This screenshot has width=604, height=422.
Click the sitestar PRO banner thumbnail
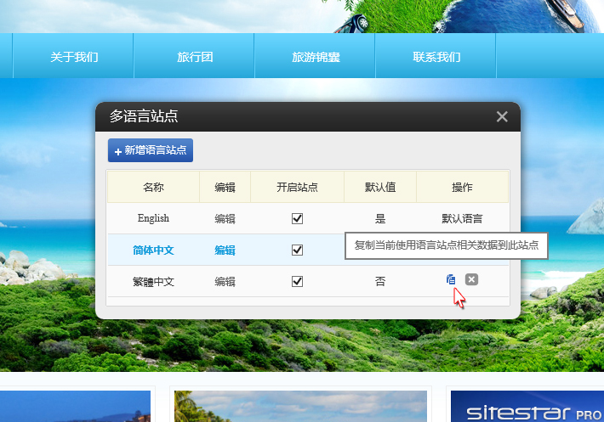[x=527, y=406]
